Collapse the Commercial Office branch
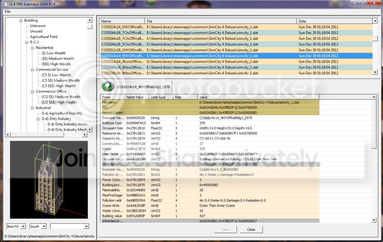Viewport: 383px width, 242px height. 33,92
